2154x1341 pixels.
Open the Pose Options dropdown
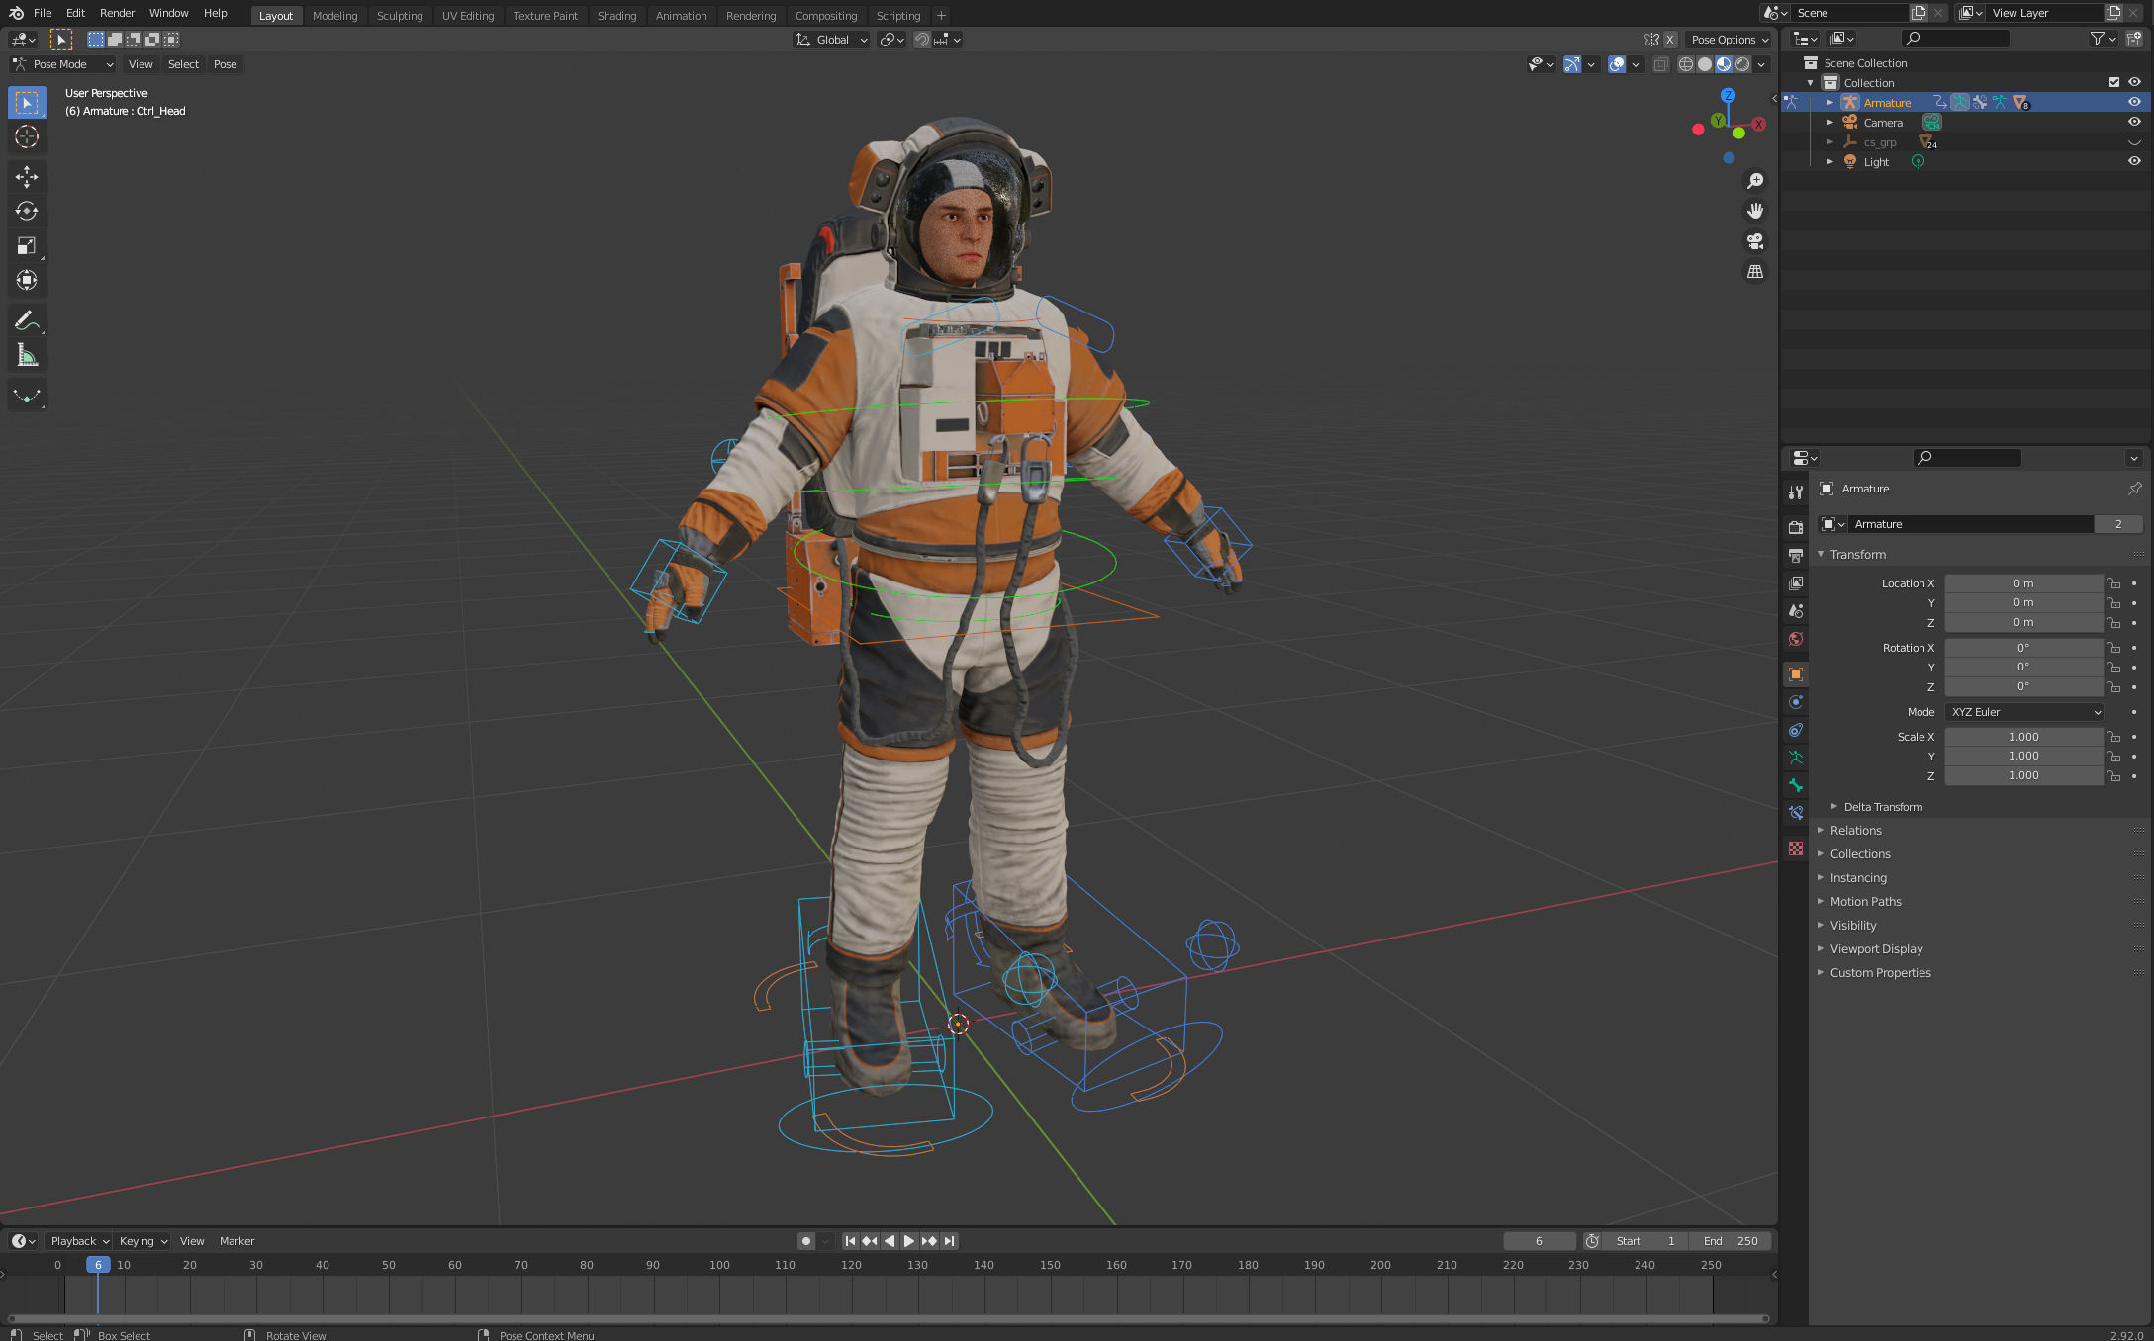coord(1730,40)
